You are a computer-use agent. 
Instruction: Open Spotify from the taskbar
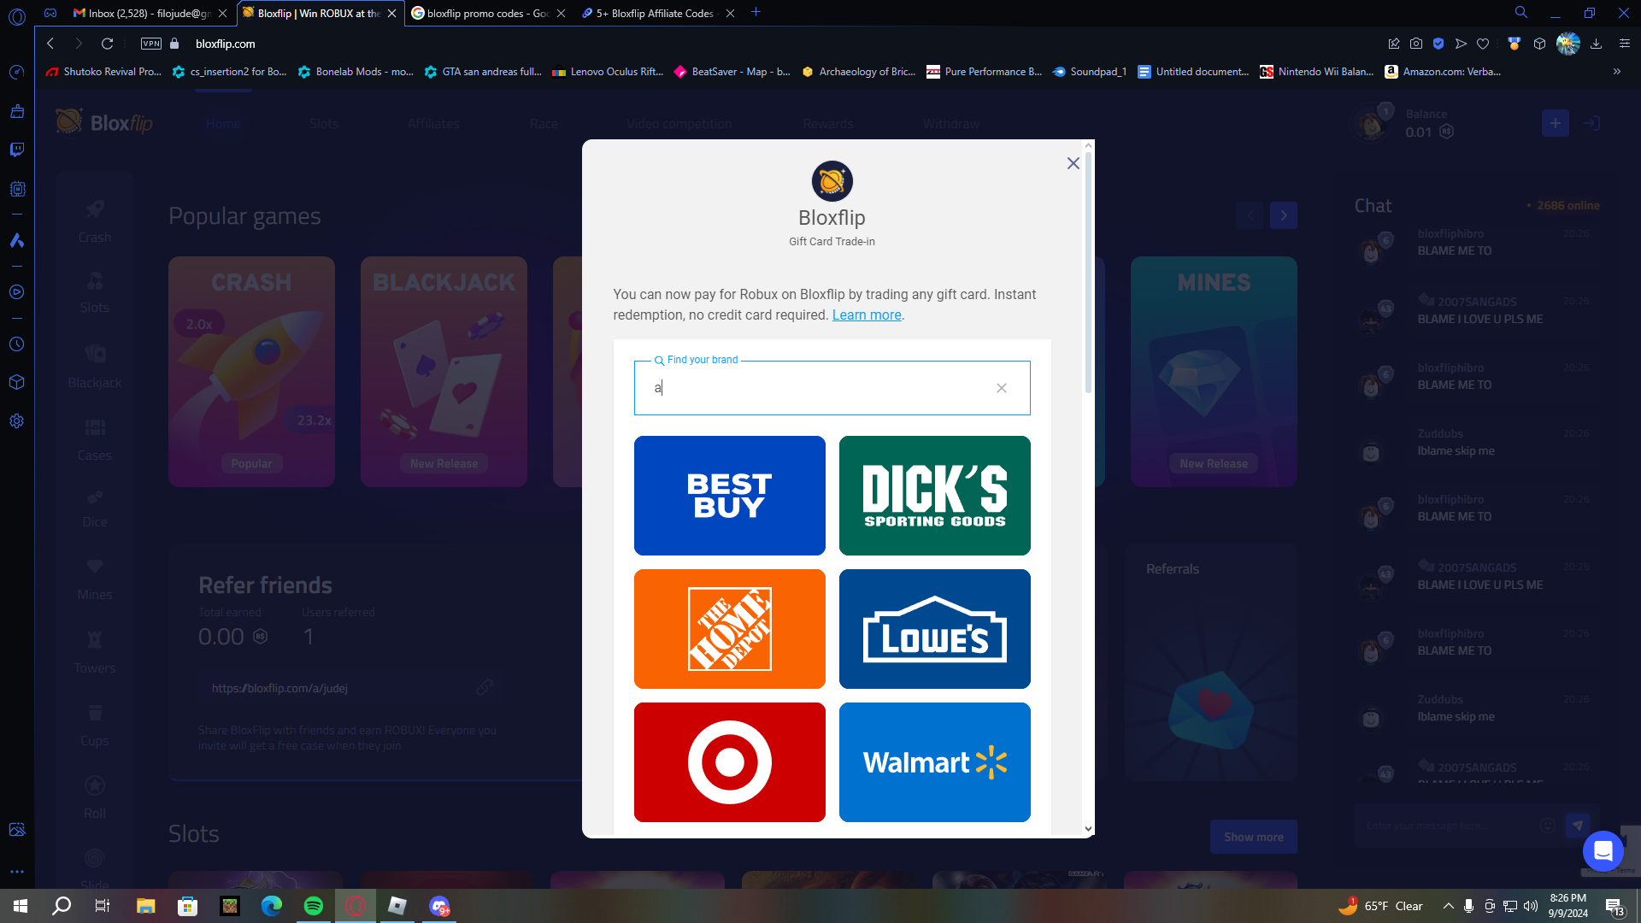click(314, 906)
